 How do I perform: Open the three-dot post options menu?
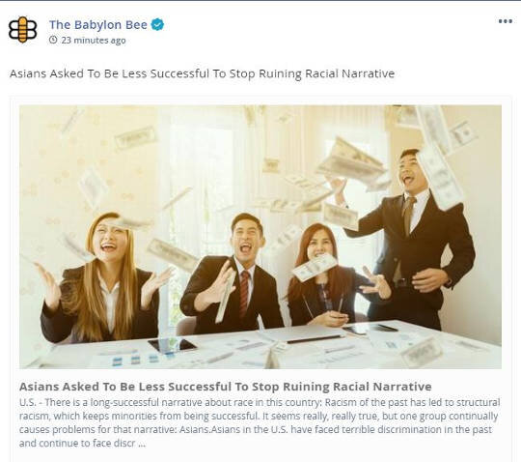pos(505,21)
